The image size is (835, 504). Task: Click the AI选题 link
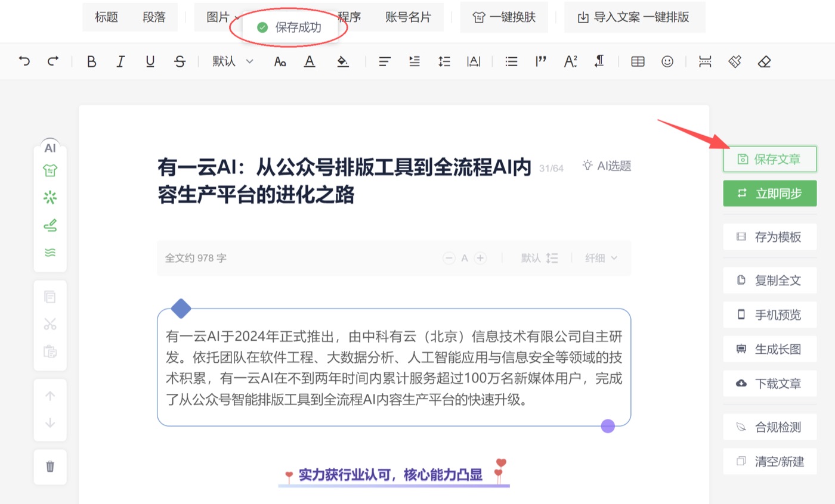(x=607, y=166)
